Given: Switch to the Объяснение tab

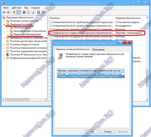Looking at the screenshot, I should tap(98, 49).
